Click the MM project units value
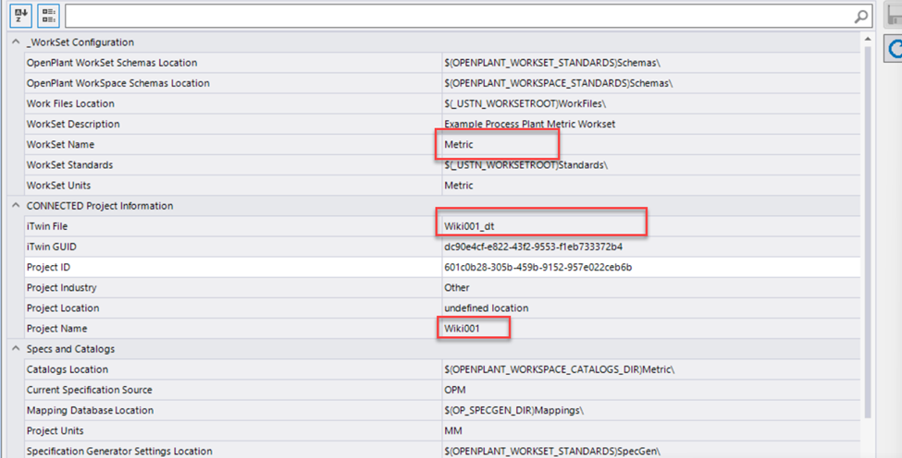Screen dimensions: 902x458 (x=453, y=431)
